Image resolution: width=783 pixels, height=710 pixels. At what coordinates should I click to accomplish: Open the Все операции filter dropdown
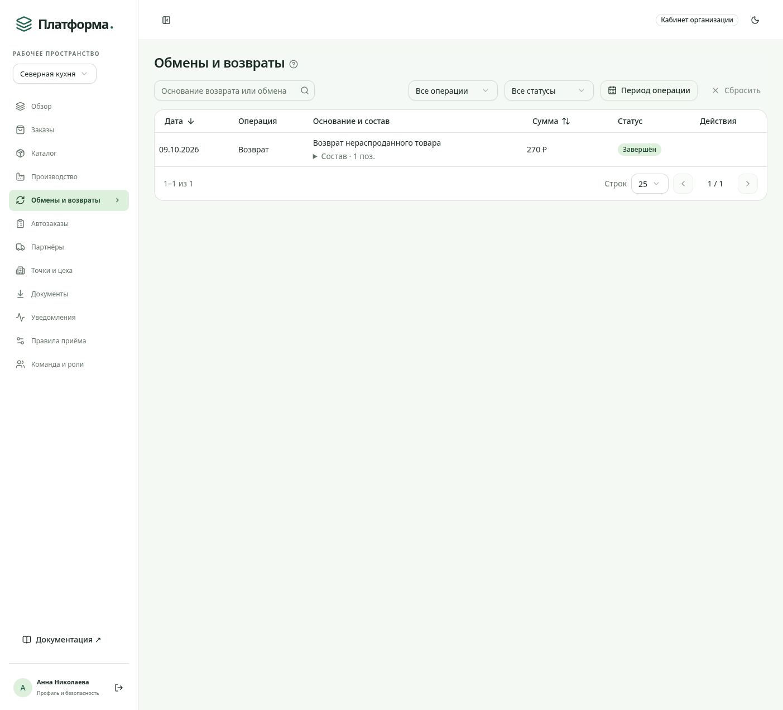pos(453,90)
